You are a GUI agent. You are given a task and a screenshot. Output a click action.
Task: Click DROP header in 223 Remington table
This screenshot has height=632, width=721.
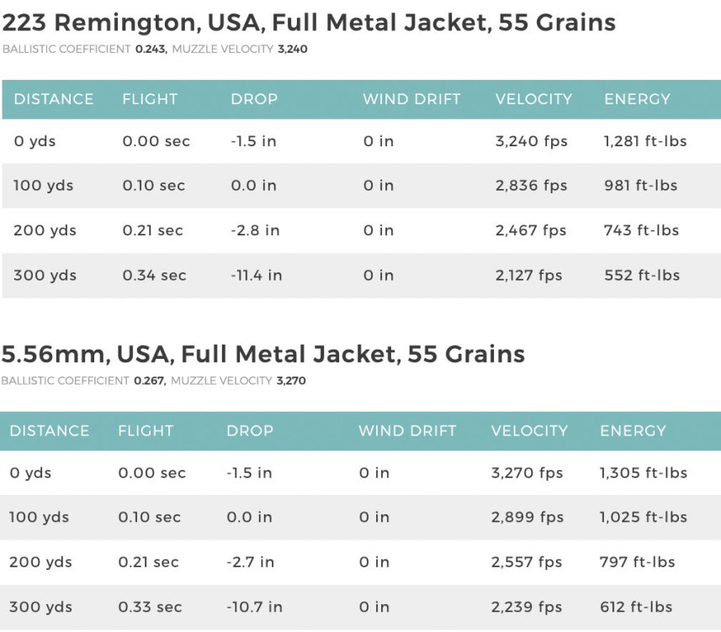click(254, 99)
